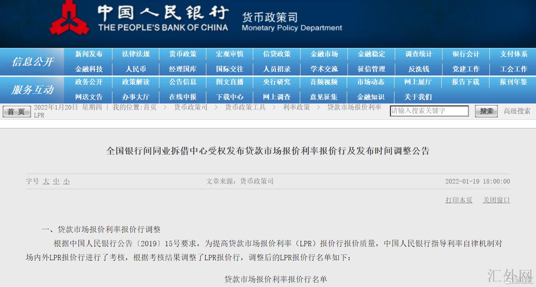Set font size to small 小

pos(67,181)
